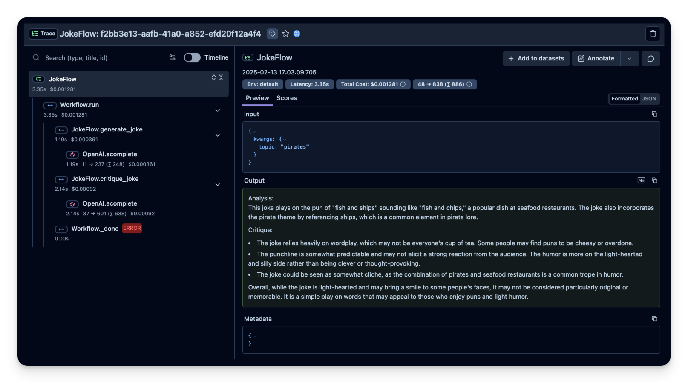Open the Annotate dropdown arrow
The image size is (688, 383).
pyautogui.click(x=630, y=58)
